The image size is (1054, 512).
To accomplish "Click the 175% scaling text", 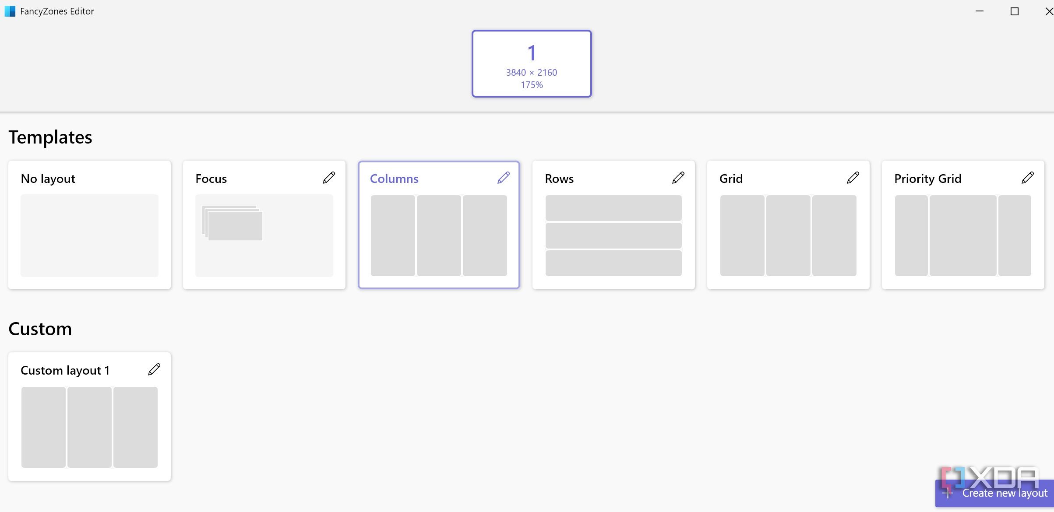I will (x=532, y=85).
